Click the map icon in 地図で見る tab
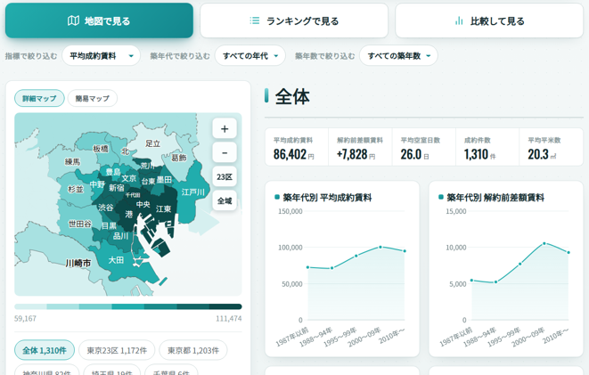The width and height of the screenshot is (589, 375). [x=73, y=20]
